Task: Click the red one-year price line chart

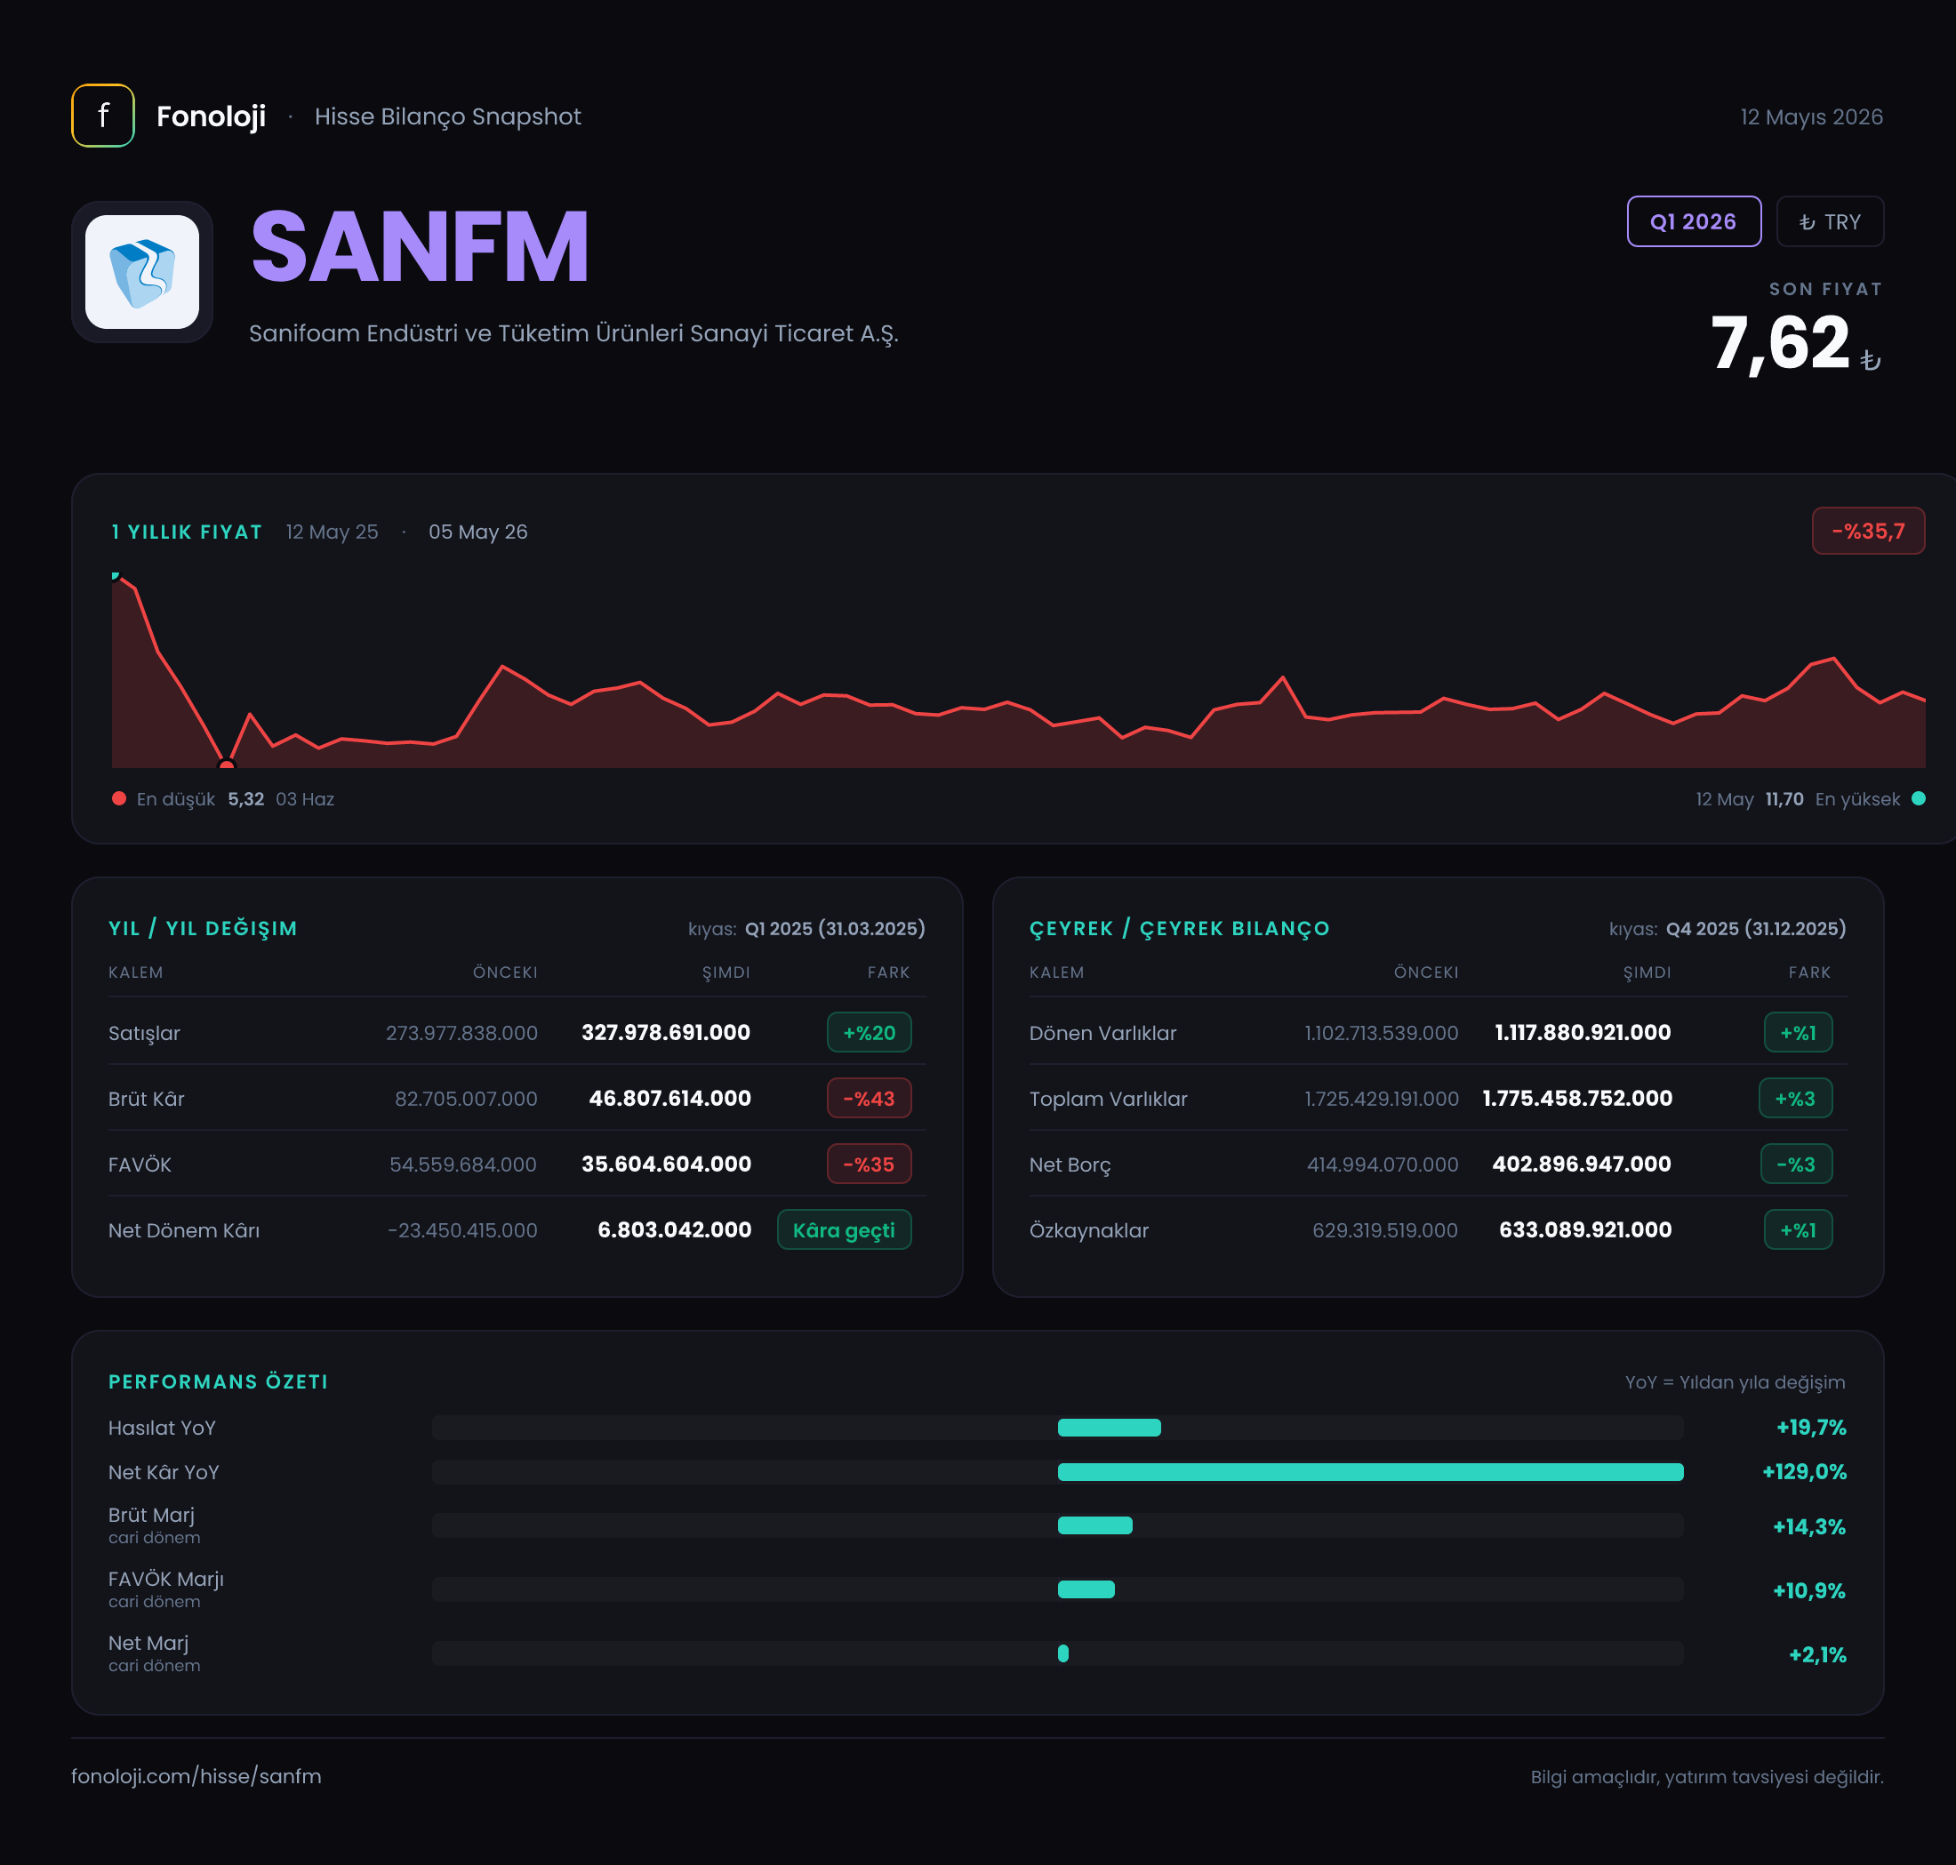Action: click(1018, 672)
